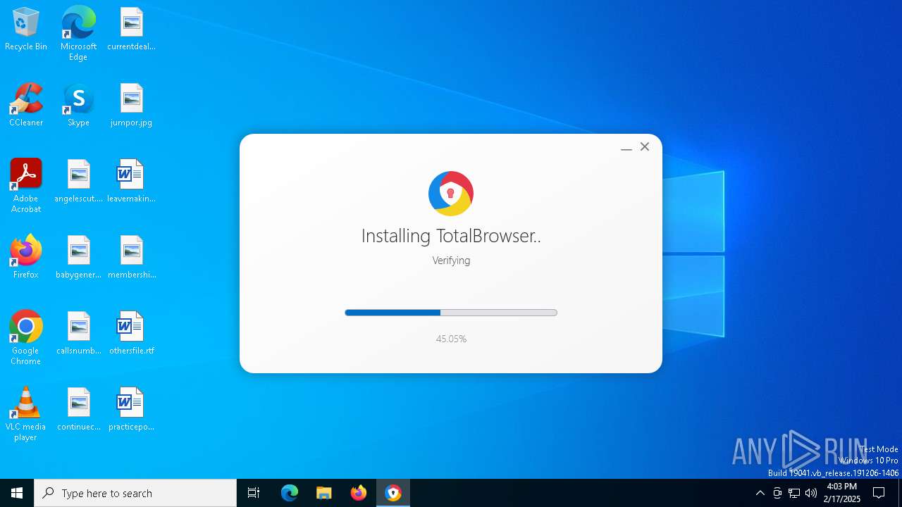Open the Windows Start menu
The height and width of the screenshot is (507, 902).
tap(17, 493)
